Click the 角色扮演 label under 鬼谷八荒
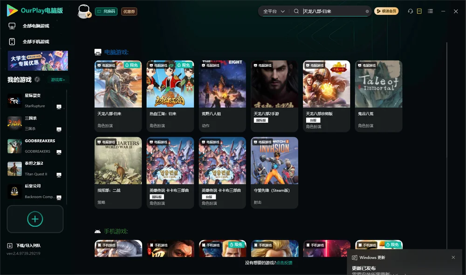The width and height of the screenshot is (466, 275). (365, 125)
